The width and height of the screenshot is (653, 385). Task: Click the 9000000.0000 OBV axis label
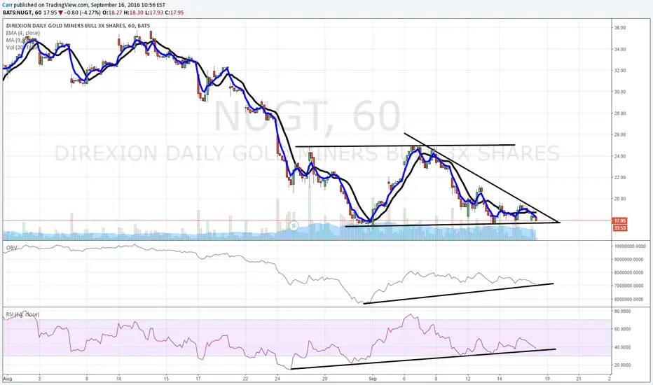pos(629,259)
